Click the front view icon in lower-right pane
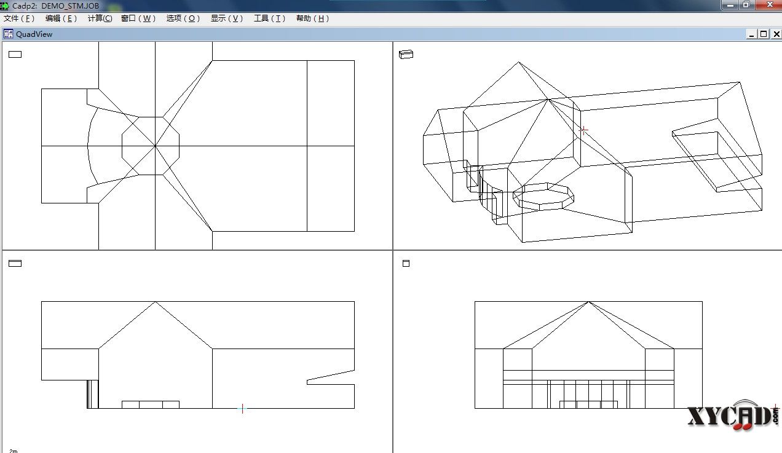Screen dimensions: 782x453 click(406, 263)
